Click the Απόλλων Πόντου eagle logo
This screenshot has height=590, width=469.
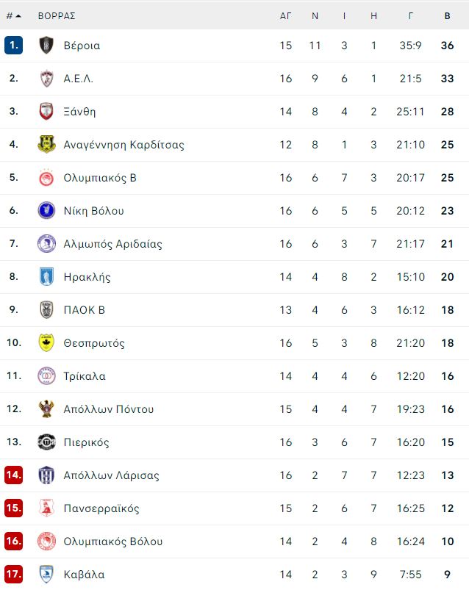pyautogui.click(x=46, y=409)
